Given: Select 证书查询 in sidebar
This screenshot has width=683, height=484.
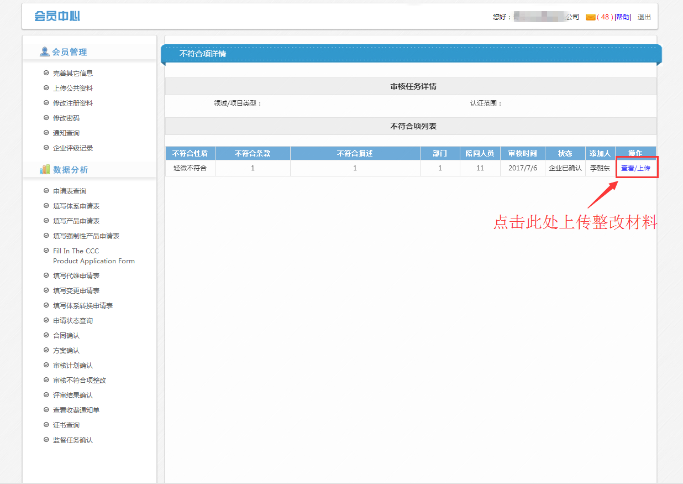Looking at the screenshot, I should click(x=66, y=425).
